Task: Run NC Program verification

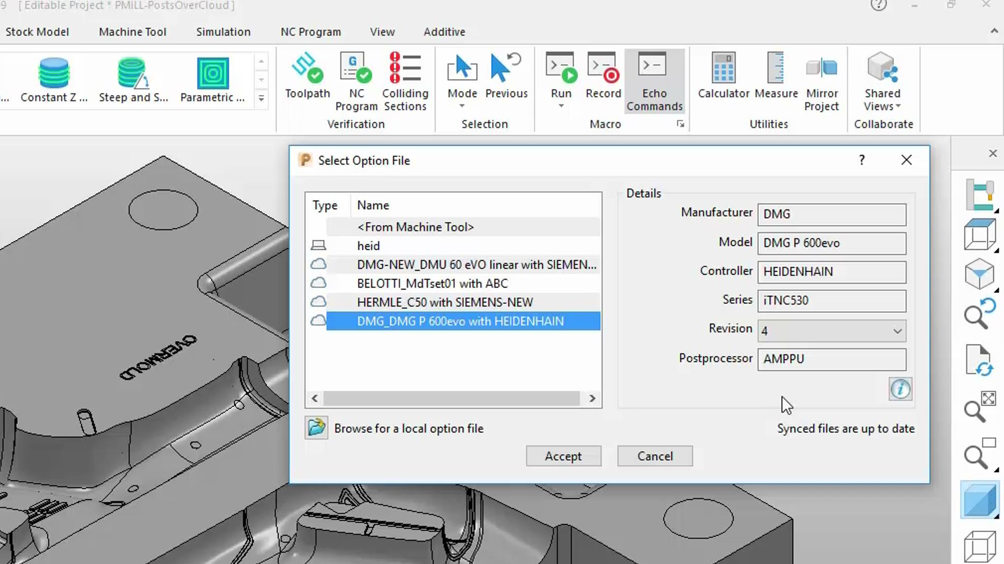Action: click(x=356, y=81)
